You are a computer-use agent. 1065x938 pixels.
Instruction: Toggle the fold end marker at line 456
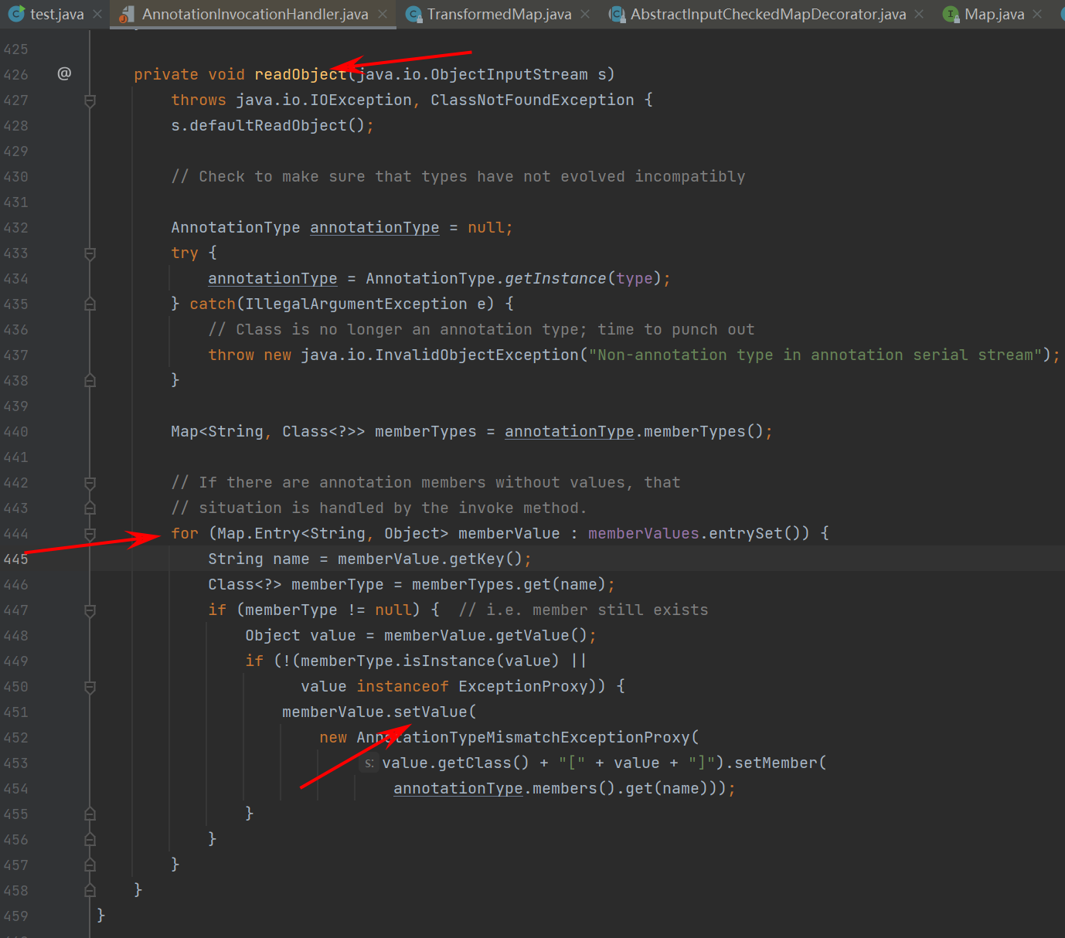[x=90, y=840]
